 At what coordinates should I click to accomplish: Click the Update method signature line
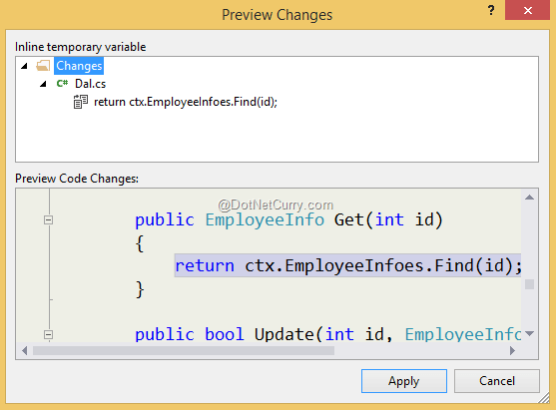coord(328,334)
